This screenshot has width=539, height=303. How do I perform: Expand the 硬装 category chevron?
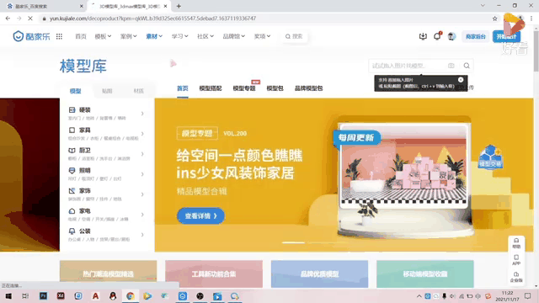[142, 114]
